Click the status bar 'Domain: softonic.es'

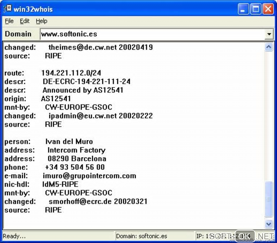pos(141,236)
